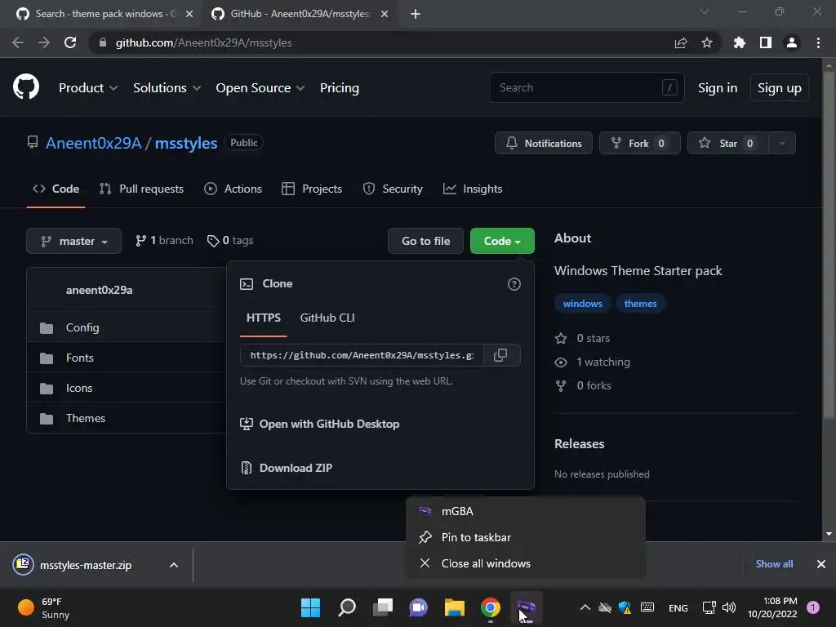Click the Notifications button
836x627 pixels.
click(x=543, y=143)
